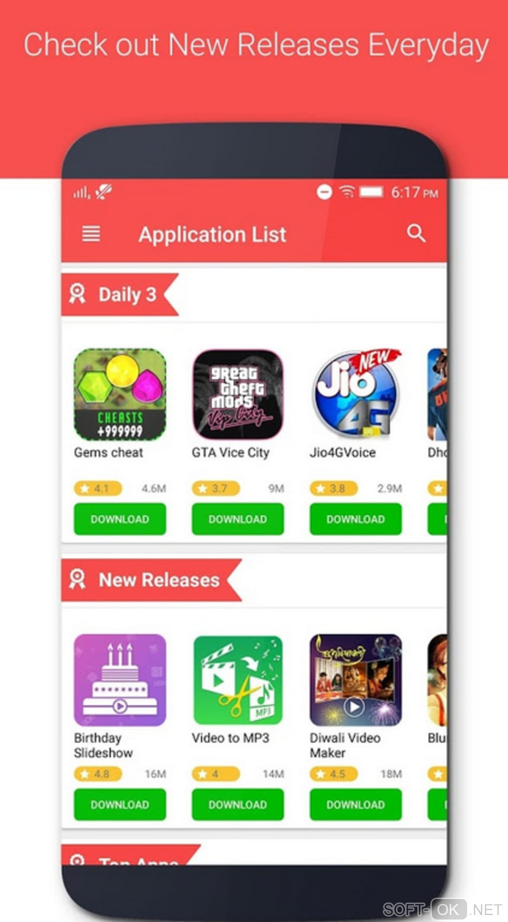
Task: Open the Birthday Slideshow app icon
Action: [x=120, y=680]
